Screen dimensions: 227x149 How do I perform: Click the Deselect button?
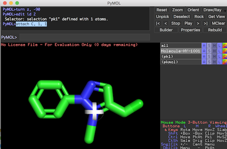182,16
